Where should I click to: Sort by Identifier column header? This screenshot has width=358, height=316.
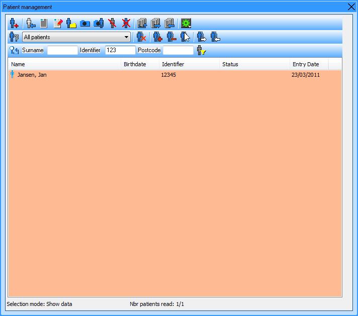[189, 64]
